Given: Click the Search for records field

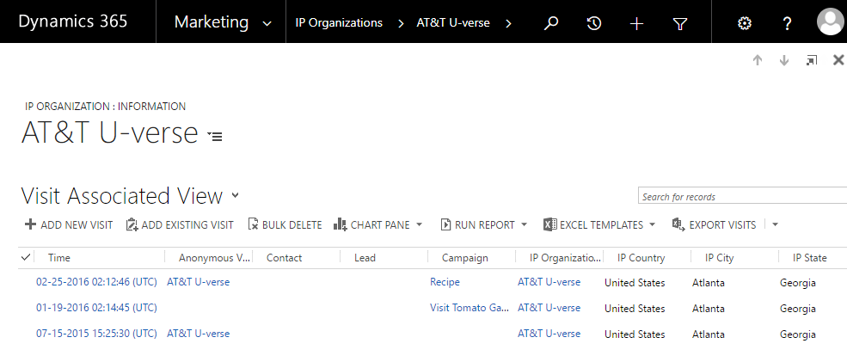Looking at the screenshot, I should [x=742, y=197].
